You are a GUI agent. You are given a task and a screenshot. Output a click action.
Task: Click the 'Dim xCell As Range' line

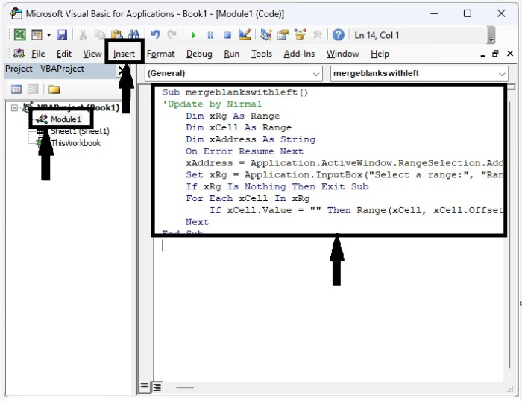[x=239, y=127]
